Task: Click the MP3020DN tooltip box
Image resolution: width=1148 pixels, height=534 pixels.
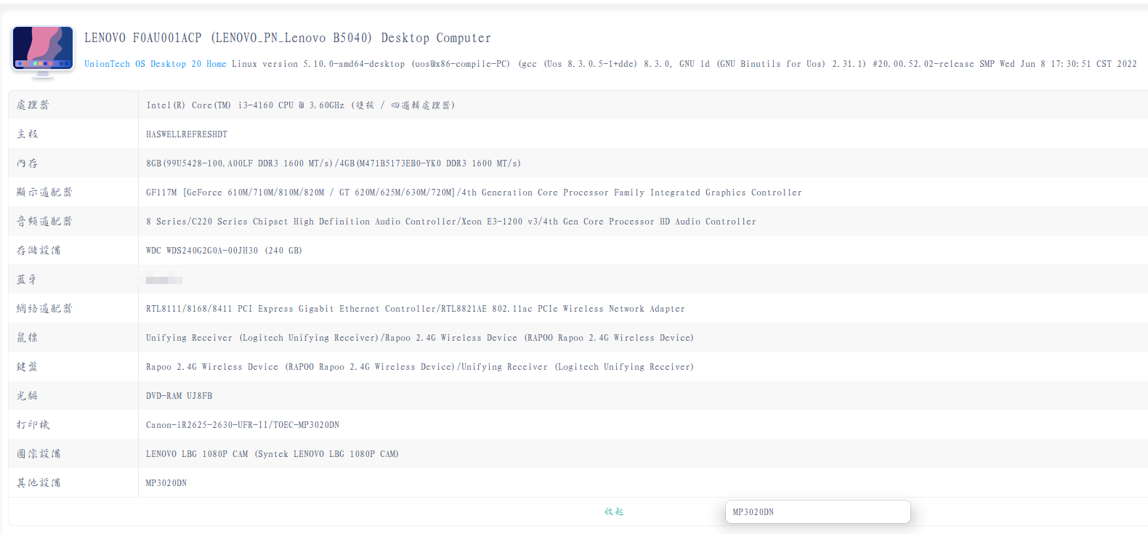Action: pyautogui.click(x=817, y=511)
